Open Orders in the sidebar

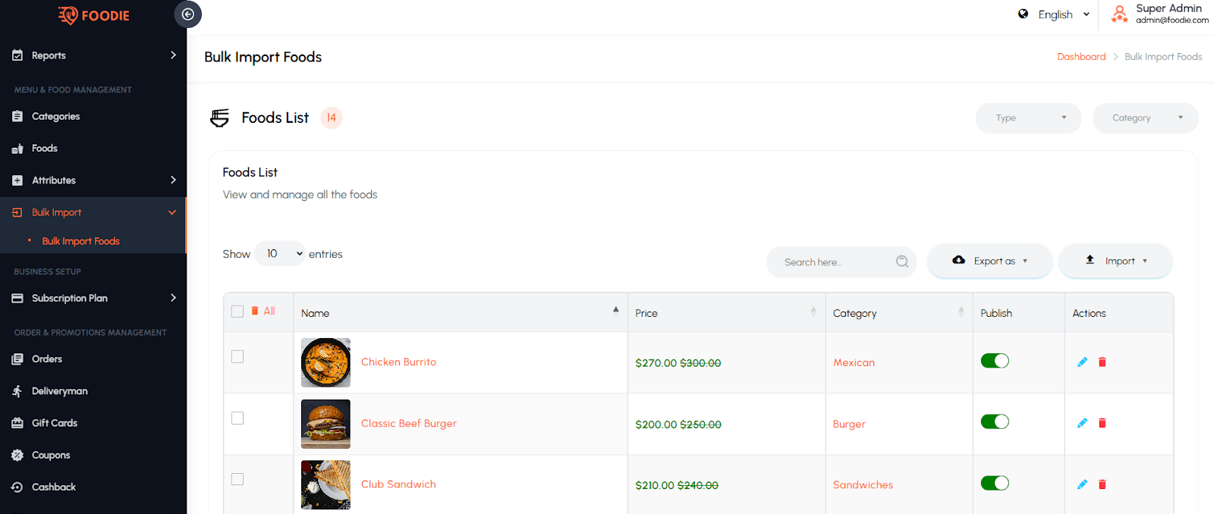[47, 359]
